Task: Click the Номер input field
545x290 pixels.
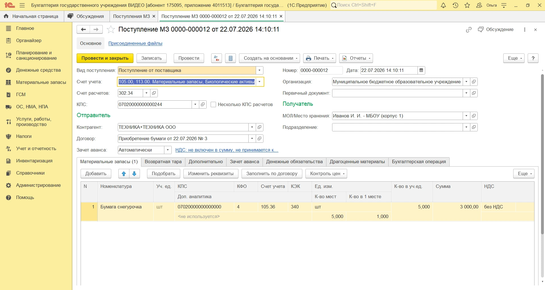Action: pyautogui.click(x=321, y=70)
